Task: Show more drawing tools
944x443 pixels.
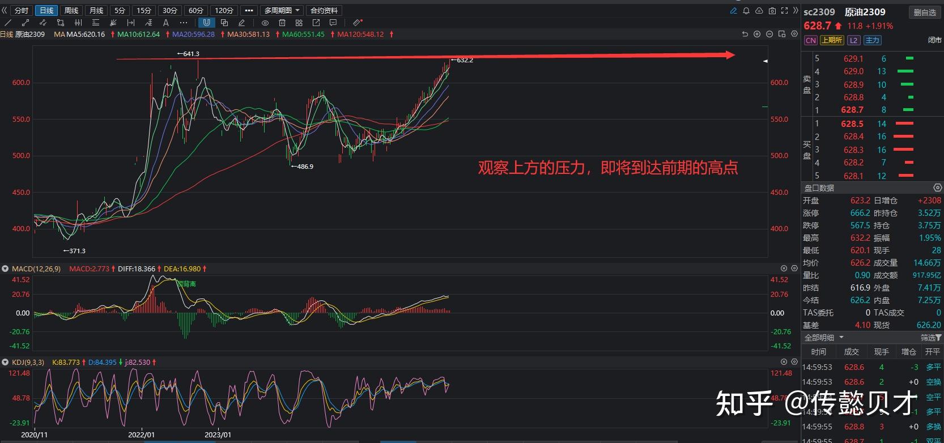Action: (183, 23)
